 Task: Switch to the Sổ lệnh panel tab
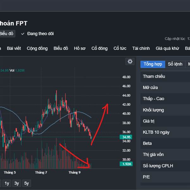coord(175,64)
